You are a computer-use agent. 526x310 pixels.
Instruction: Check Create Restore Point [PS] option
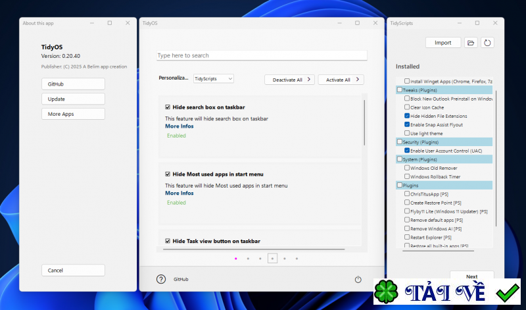[x=407, y=203]
